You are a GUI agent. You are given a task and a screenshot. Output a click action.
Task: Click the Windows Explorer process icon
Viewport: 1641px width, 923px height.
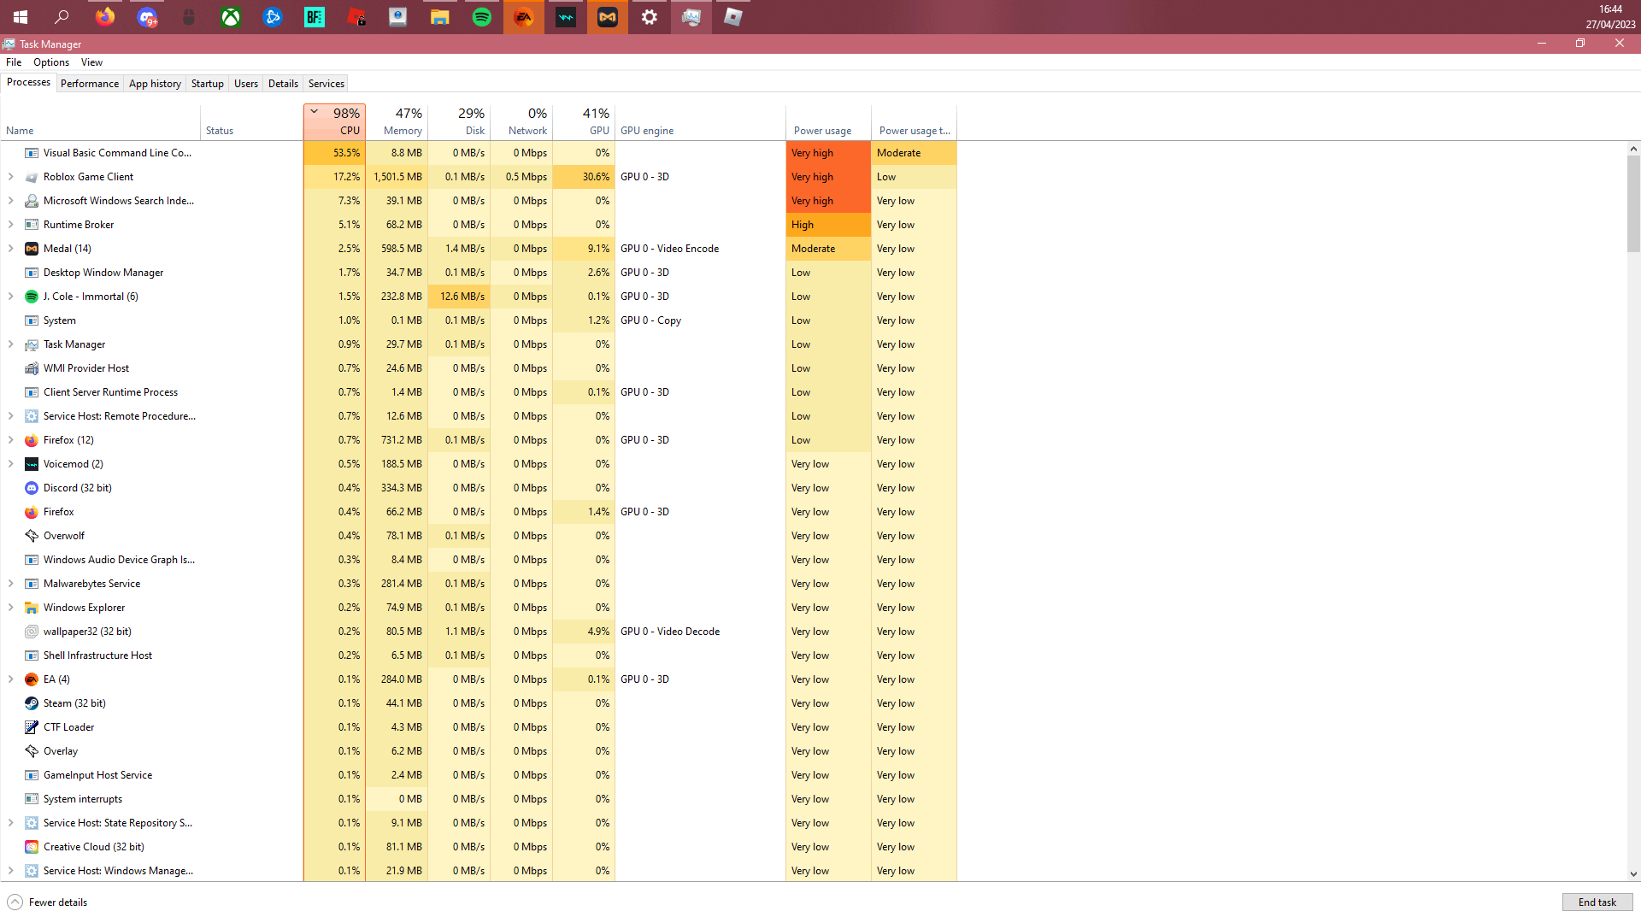[x=32, y=608]
